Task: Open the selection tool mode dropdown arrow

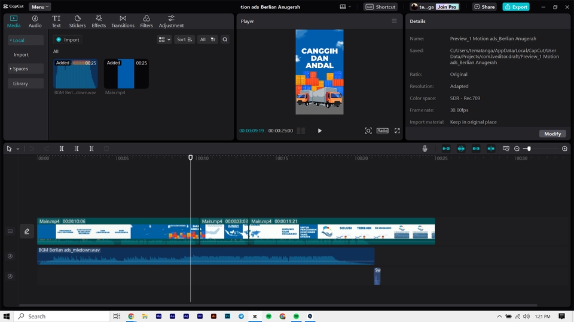Action: pyautogui.click(x=17, y=149)
